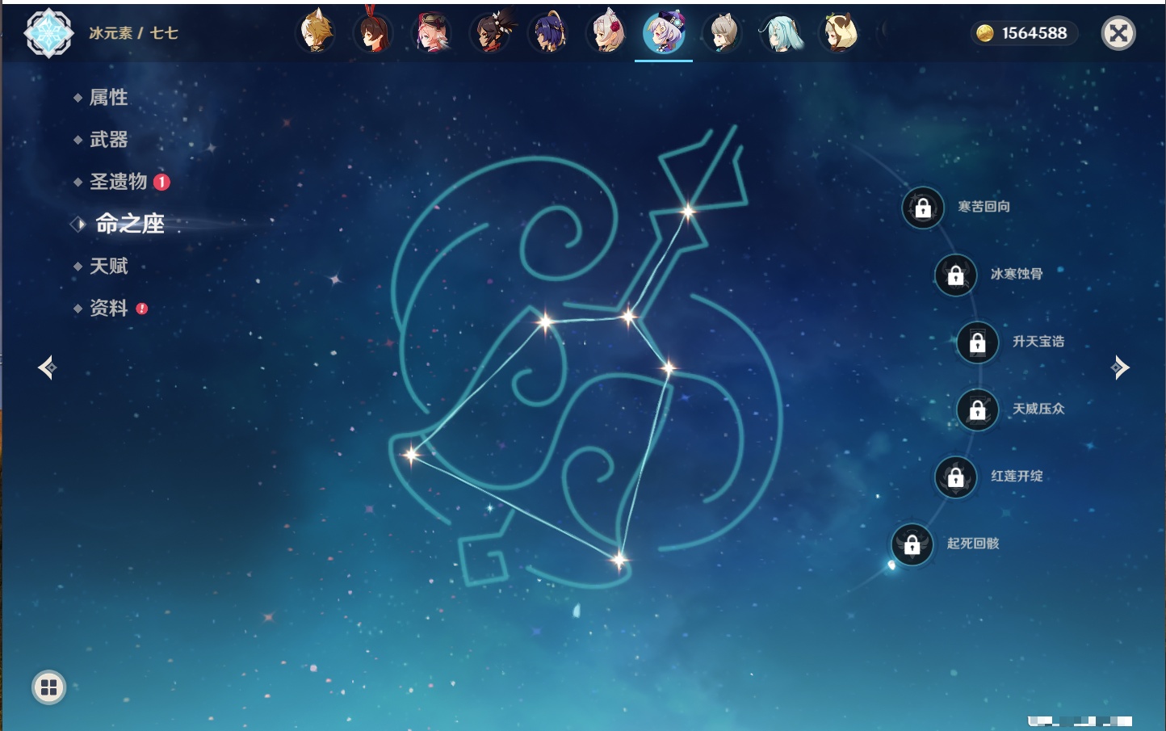
Task: Open the locked constellation node 升天宝诰
Action: pos(978,342)
